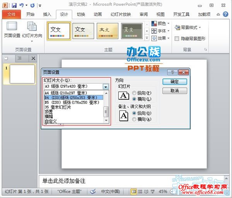The height and width of the screenshot is (198, 232).
Task: Click the 取消 button
Action: pos(175,91)
